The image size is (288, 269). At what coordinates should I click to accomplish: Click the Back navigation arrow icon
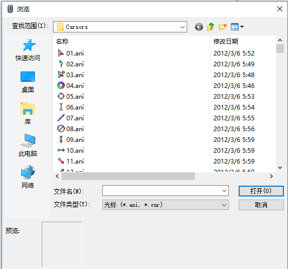(x=199, y=27)
